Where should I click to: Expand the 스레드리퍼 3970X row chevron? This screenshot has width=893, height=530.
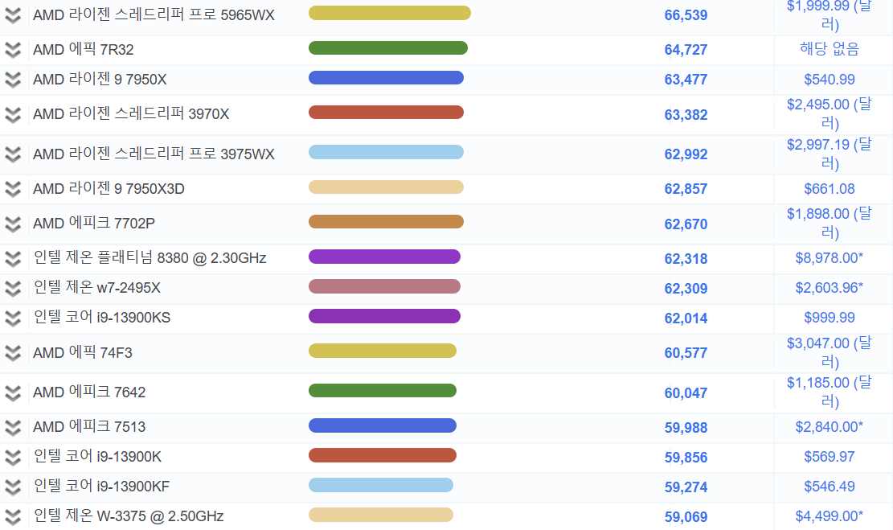coord(13,114)
